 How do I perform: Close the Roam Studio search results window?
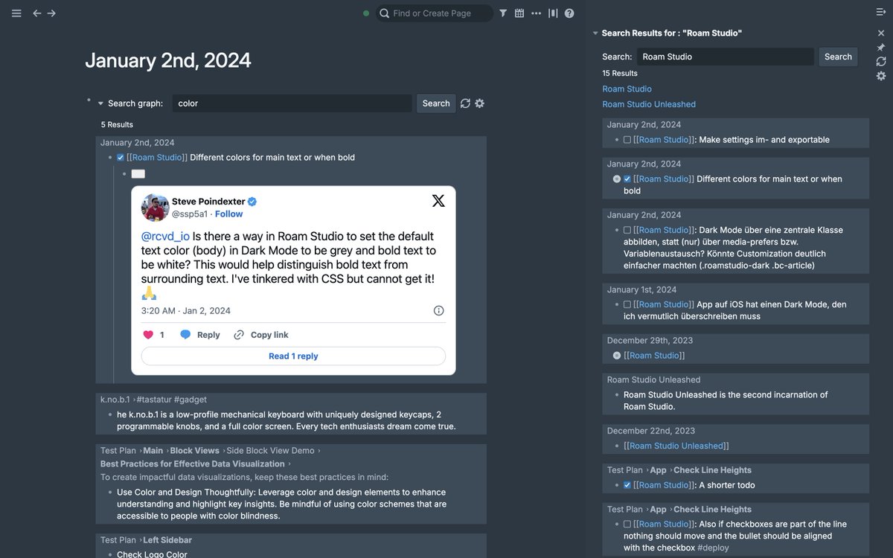tap(881, 33)
